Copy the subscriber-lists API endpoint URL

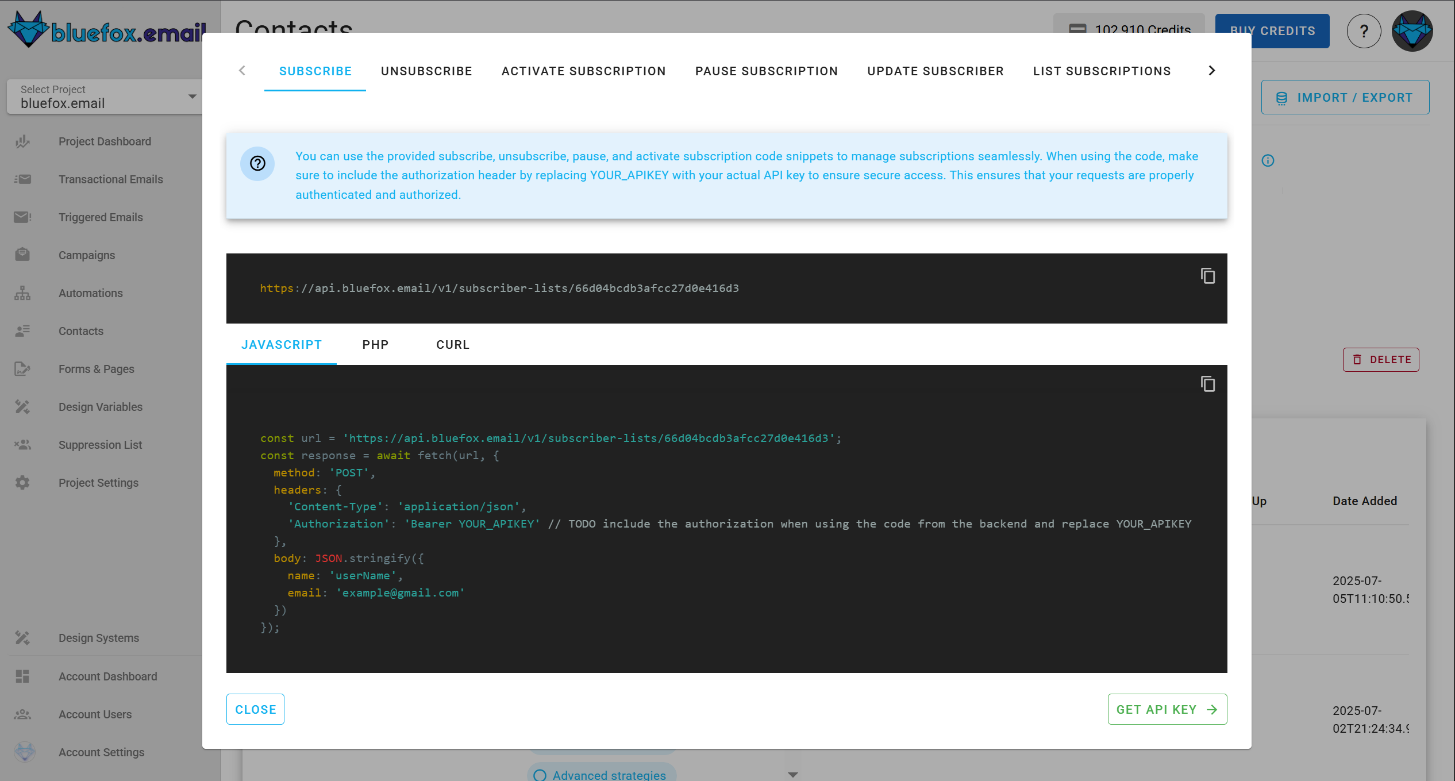[1208, 276]
